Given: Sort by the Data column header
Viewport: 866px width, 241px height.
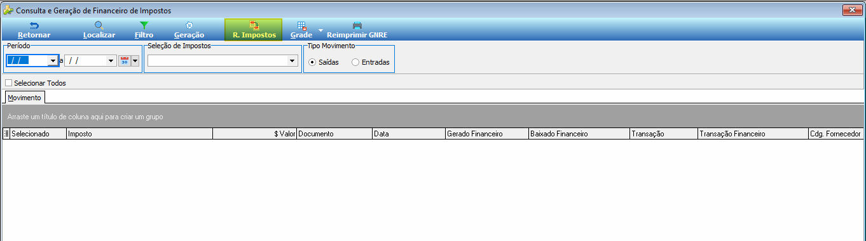Looking at the screenshot, I should coord(409,134).
